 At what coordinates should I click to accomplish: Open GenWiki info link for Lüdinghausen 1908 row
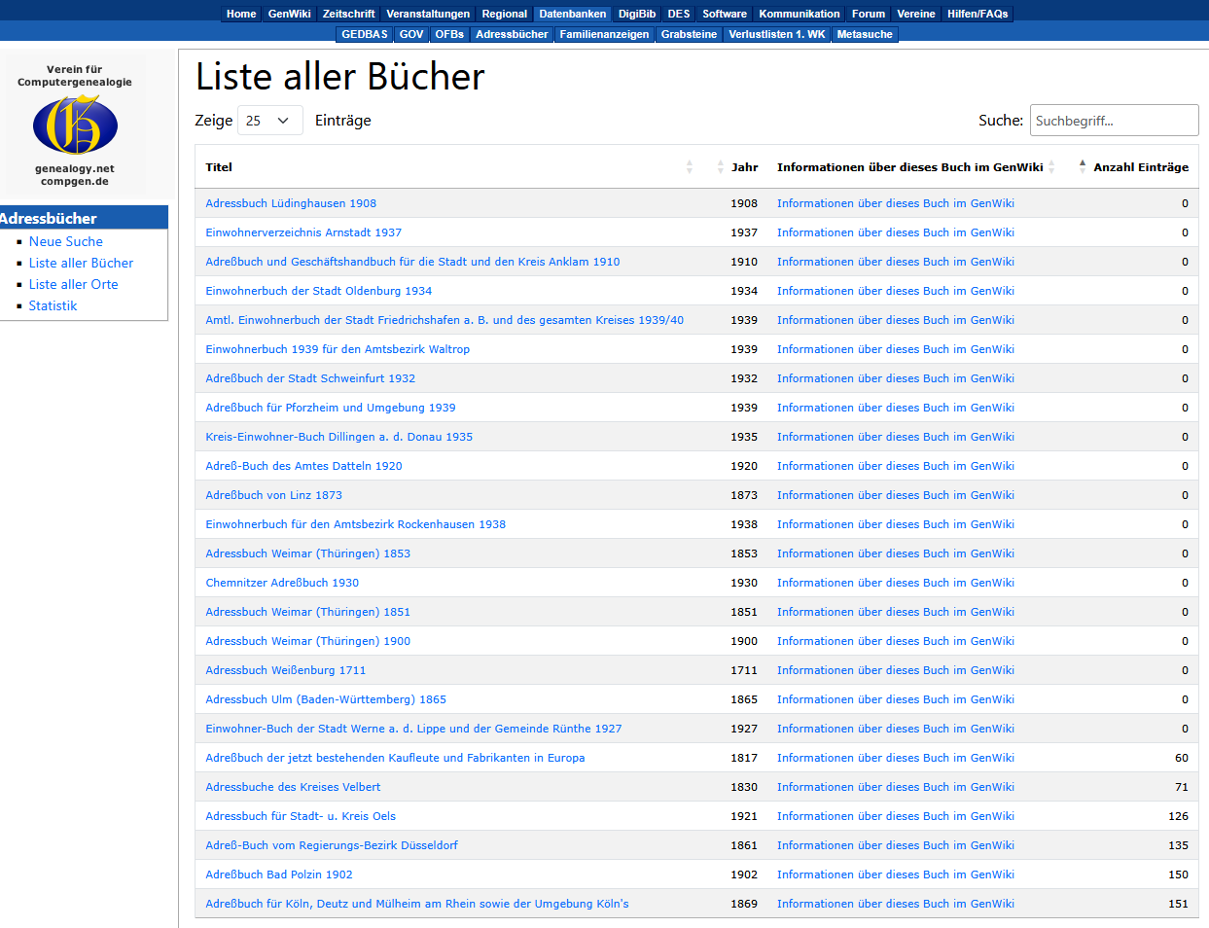(896, 203)
